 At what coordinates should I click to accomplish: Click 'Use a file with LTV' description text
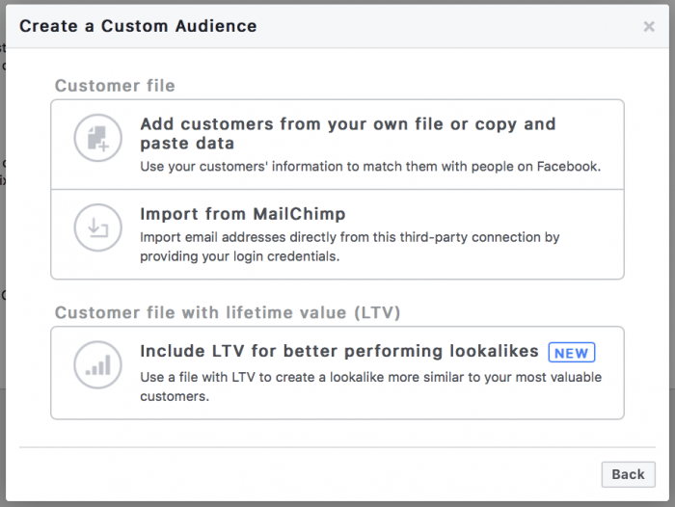coord(370,377)
